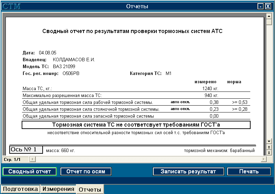Click the vertical scrollbar up arrow
Screen dimensions: 275x194
pyautogui.click(x=269, y=16)
